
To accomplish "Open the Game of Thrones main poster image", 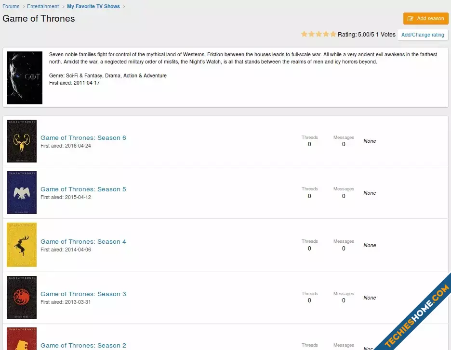I will [x=25, y=78].
